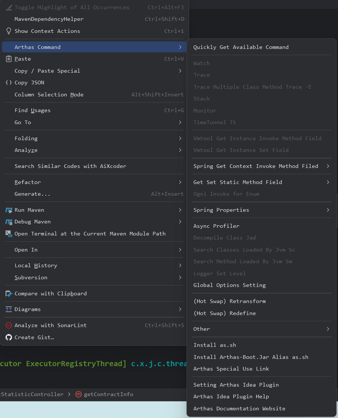Open Global Options Setting
This screenshot has height=418, width=338.
coord(261,285)
